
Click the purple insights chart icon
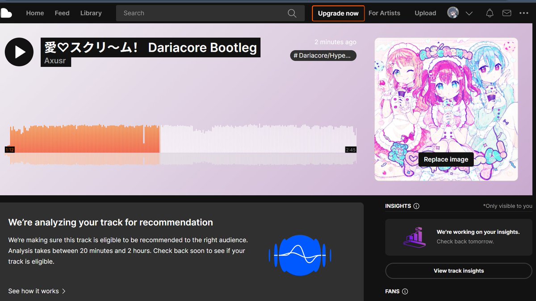pyautogui.click(x=414, y=237)
